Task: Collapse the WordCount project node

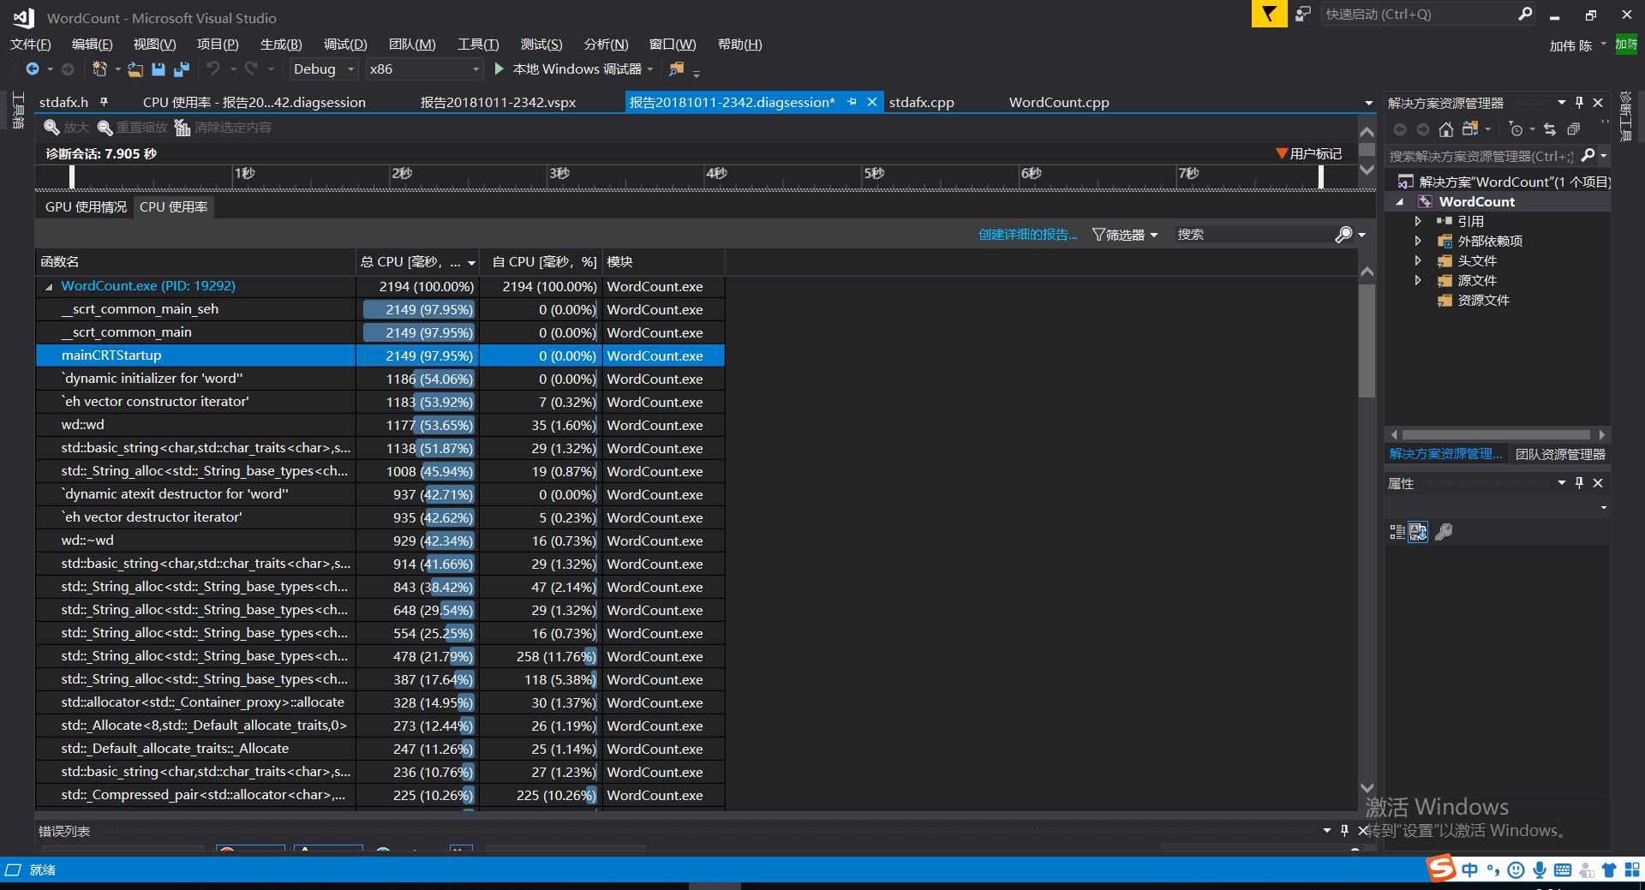Action: coord(1400,202)
